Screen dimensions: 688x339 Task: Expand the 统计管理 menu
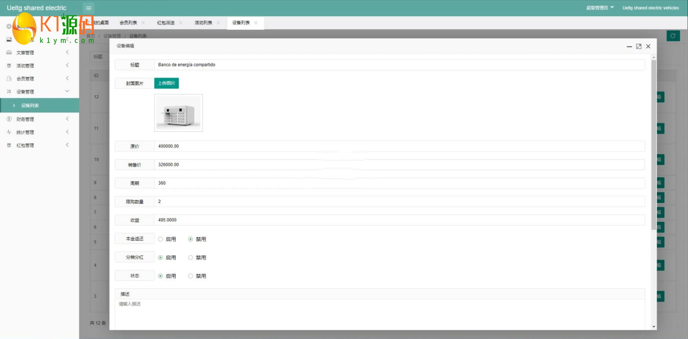(67, 132)
